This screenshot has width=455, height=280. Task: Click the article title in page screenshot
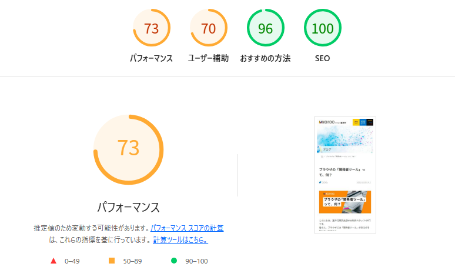tap(343, 171)
